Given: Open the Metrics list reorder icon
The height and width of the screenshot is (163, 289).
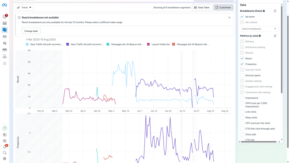Looking at the screenshot, I should click(275, 36).
